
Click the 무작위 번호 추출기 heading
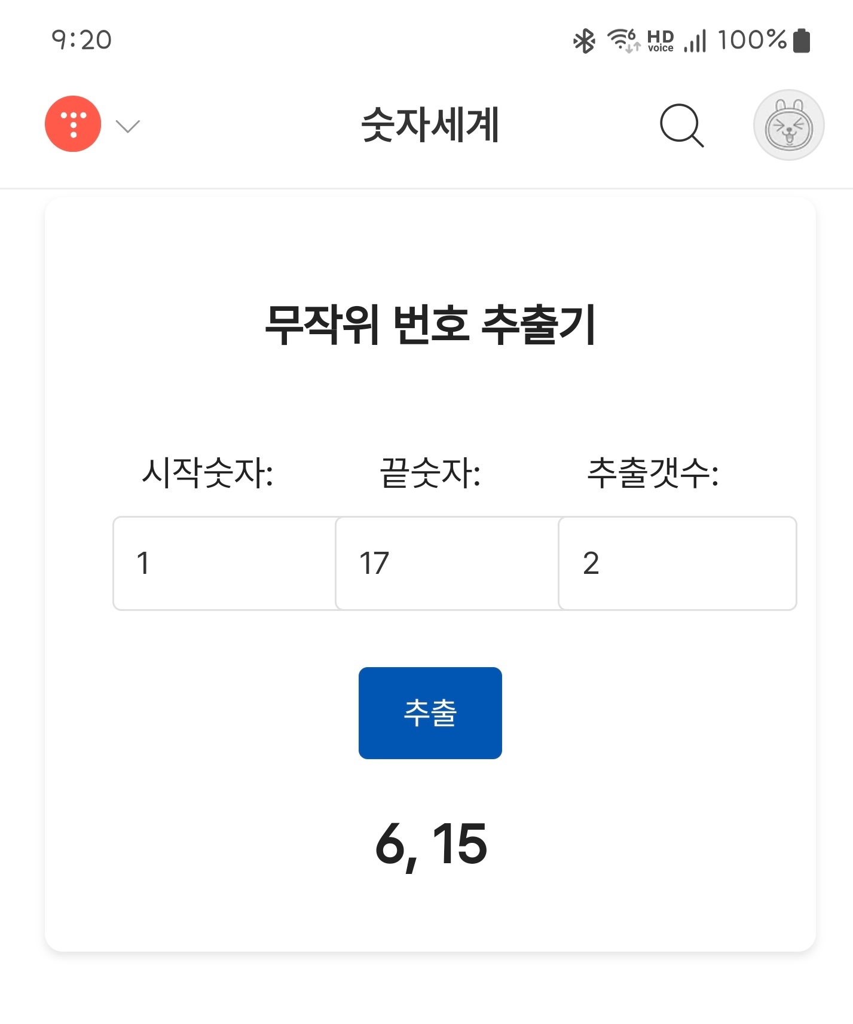[x=430, y=325]
